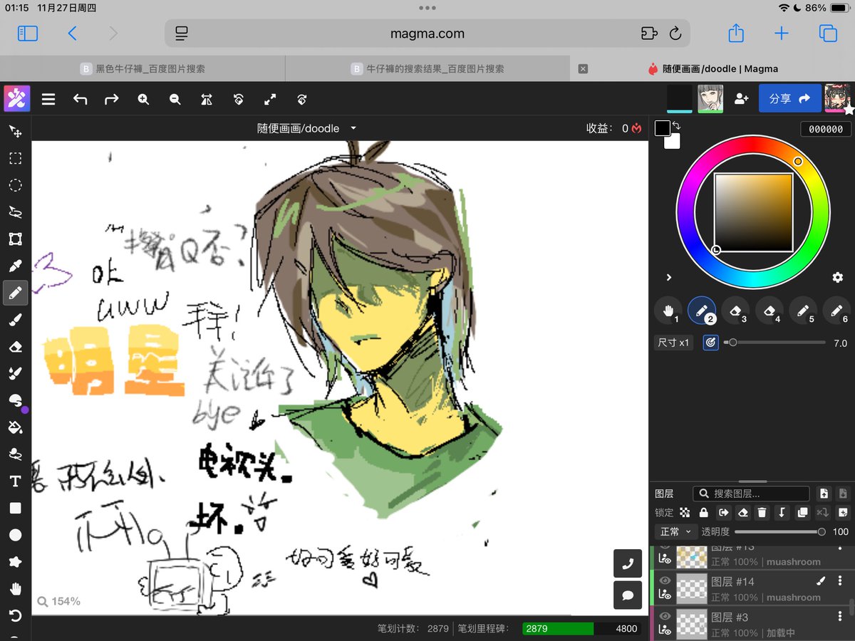The image size is (855, 641).
Task: Toggle the full layer lock
Action: (x=703, y=513)
